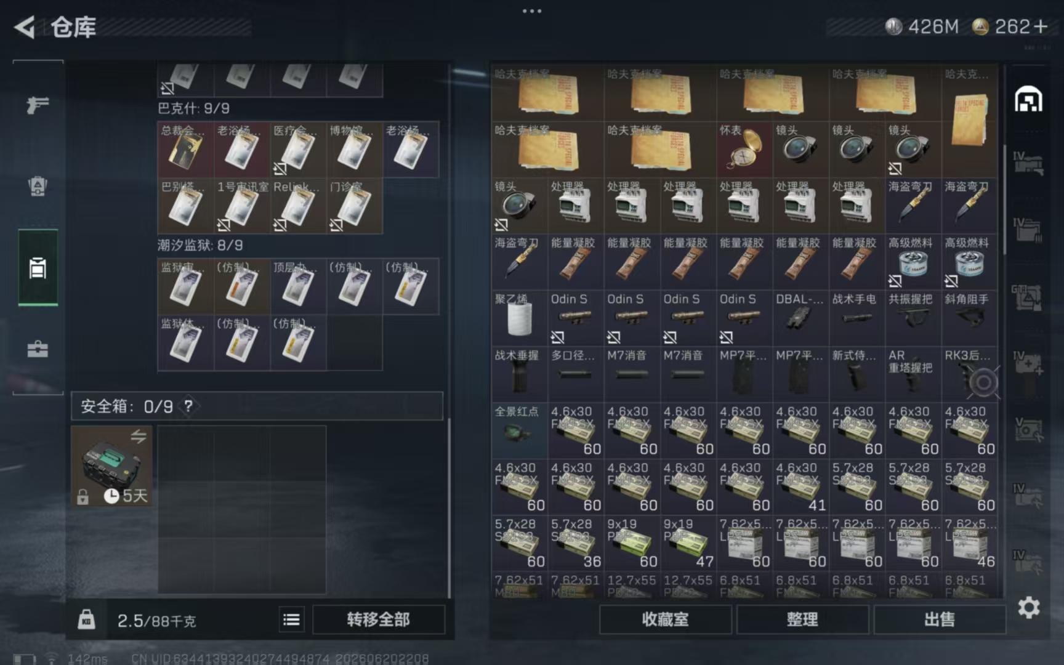
Task: Open the backpack gear tab
Action: 38,186
